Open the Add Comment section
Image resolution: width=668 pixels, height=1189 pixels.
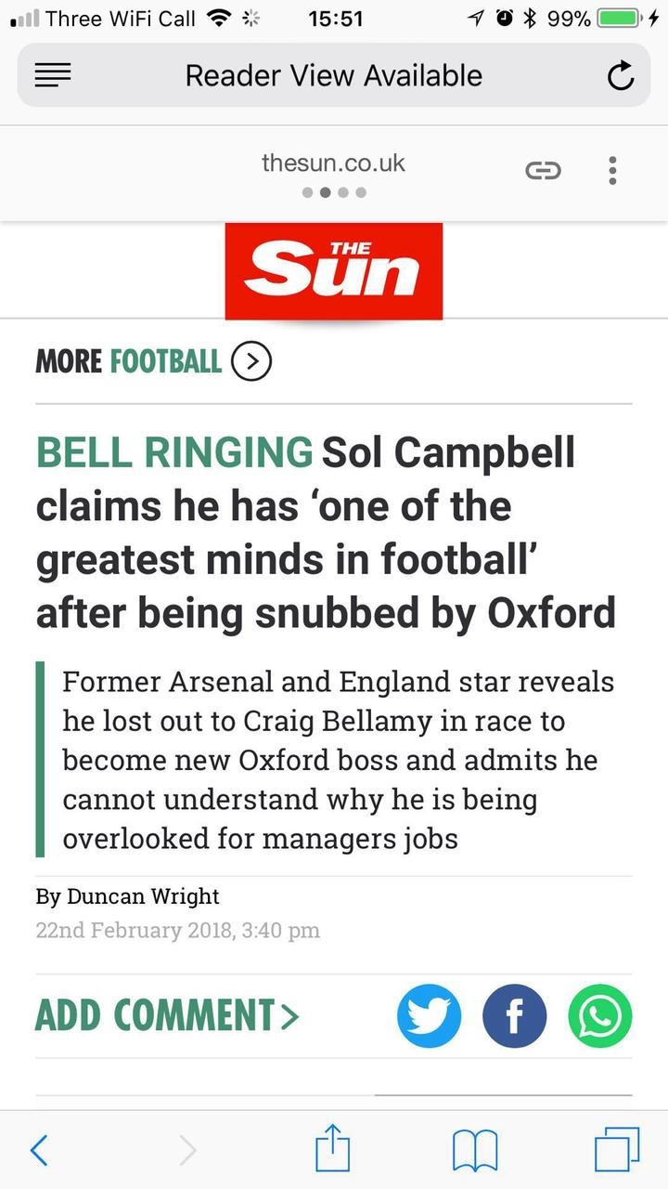coord(167,1015)
